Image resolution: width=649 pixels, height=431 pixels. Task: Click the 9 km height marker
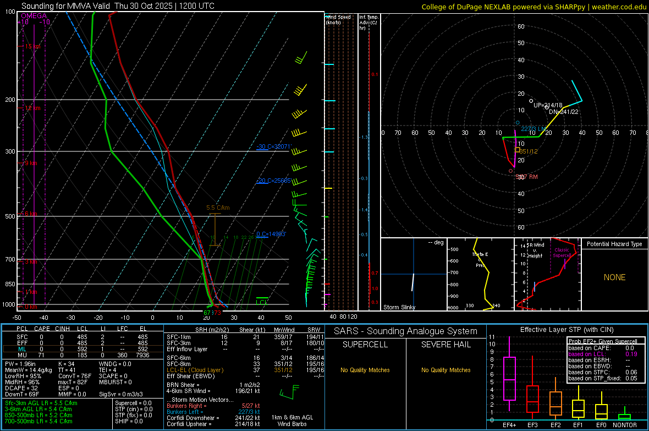31,163
